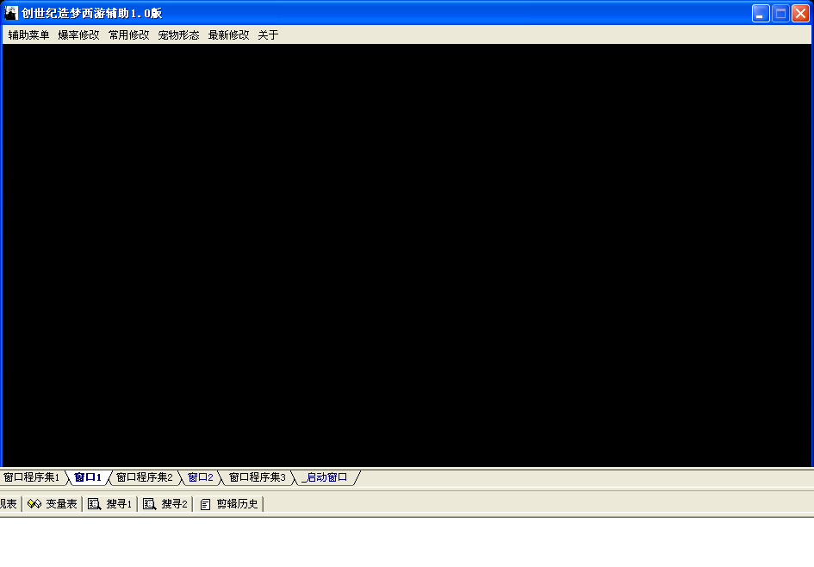Click the black game display area
814x567 pixels.
point(407,255)
